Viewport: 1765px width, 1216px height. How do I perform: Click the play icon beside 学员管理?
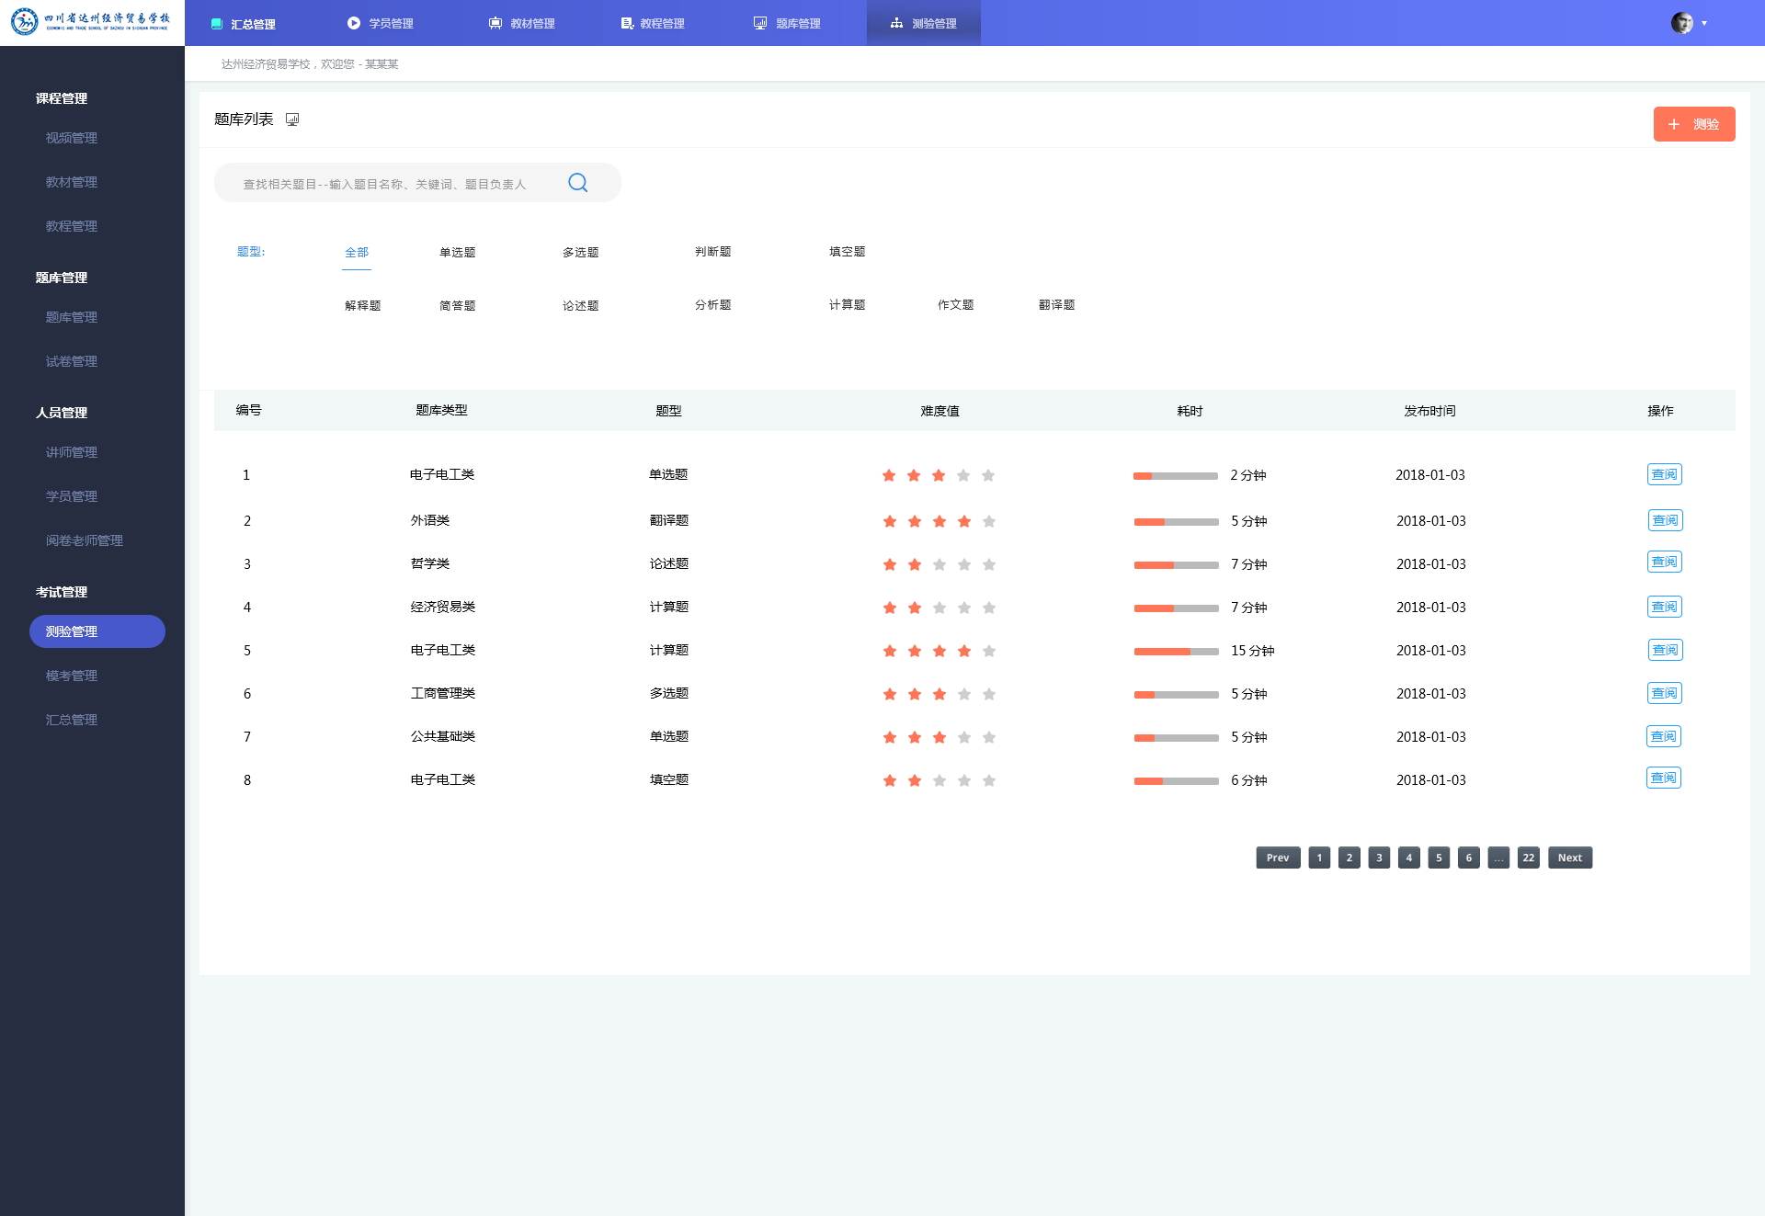(354, 23)
